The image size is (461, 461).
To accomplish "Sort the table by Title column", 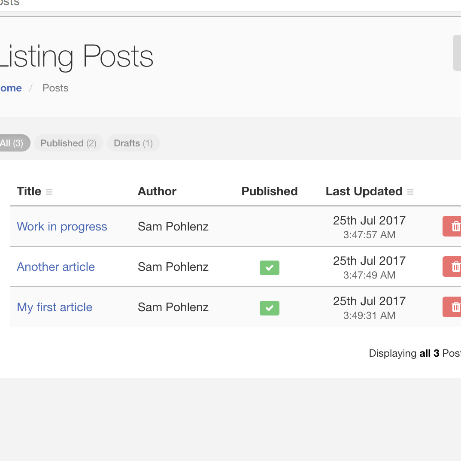I will (x=29, y=191).
